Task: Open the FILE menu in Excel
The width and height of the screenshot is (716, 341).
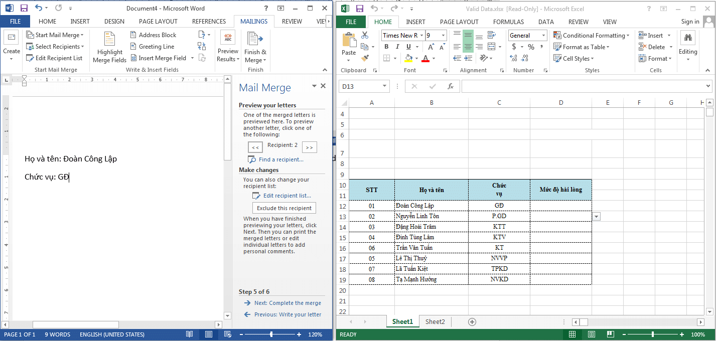Action: (x=351, y=22)
